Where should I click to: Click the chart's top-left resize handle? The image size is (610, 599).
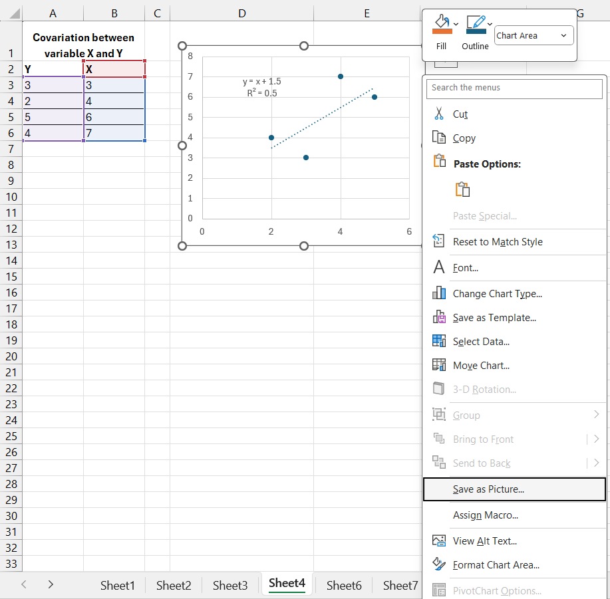(182, 46)
